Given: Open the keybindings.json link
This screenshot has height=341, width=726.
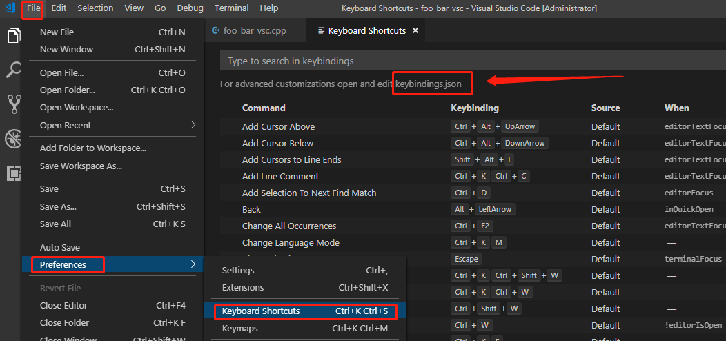Looking at the screenshot, I should click(429, 84).
